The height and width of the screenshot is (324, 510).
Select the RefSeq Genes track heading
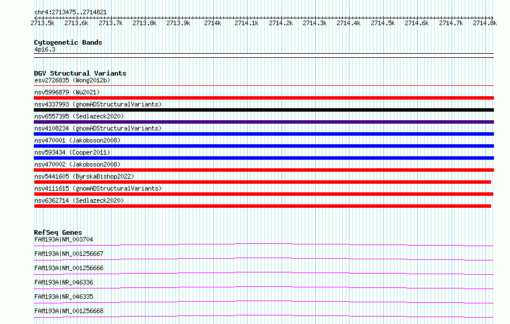click(58, 232)
